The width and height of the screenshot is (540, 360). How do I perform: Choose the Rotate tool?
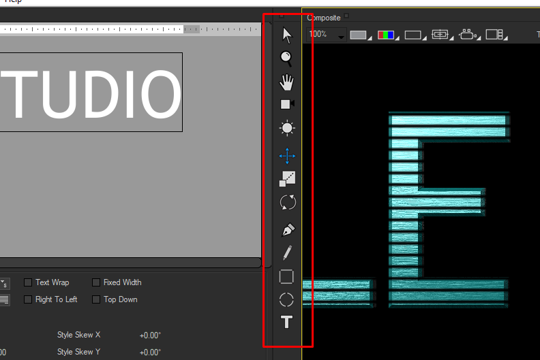coord(287,202)
